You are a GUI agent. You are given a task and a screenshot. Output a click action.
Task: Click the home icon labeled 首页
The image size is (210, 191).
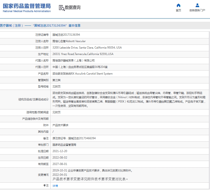click(x=178, y=5)
